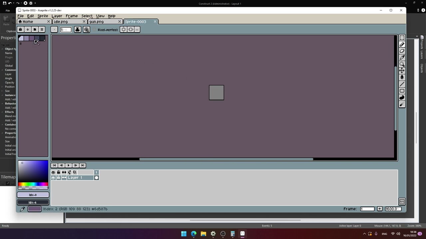The width and height of the screenshot is (426, 239).
Task: Open the palette options hamburger menu
Action: (x=42, y=30)
